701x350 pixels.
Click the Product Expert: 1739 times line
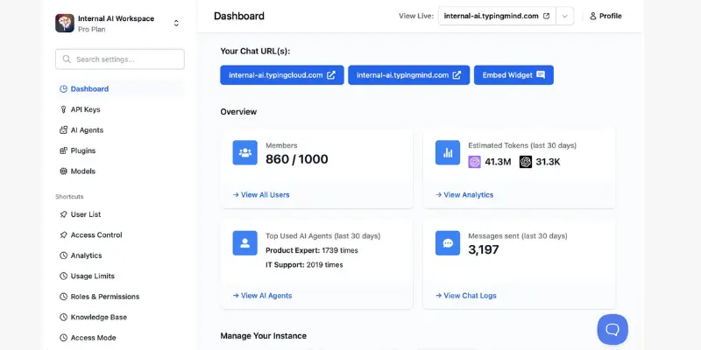(x=312, y=250)
